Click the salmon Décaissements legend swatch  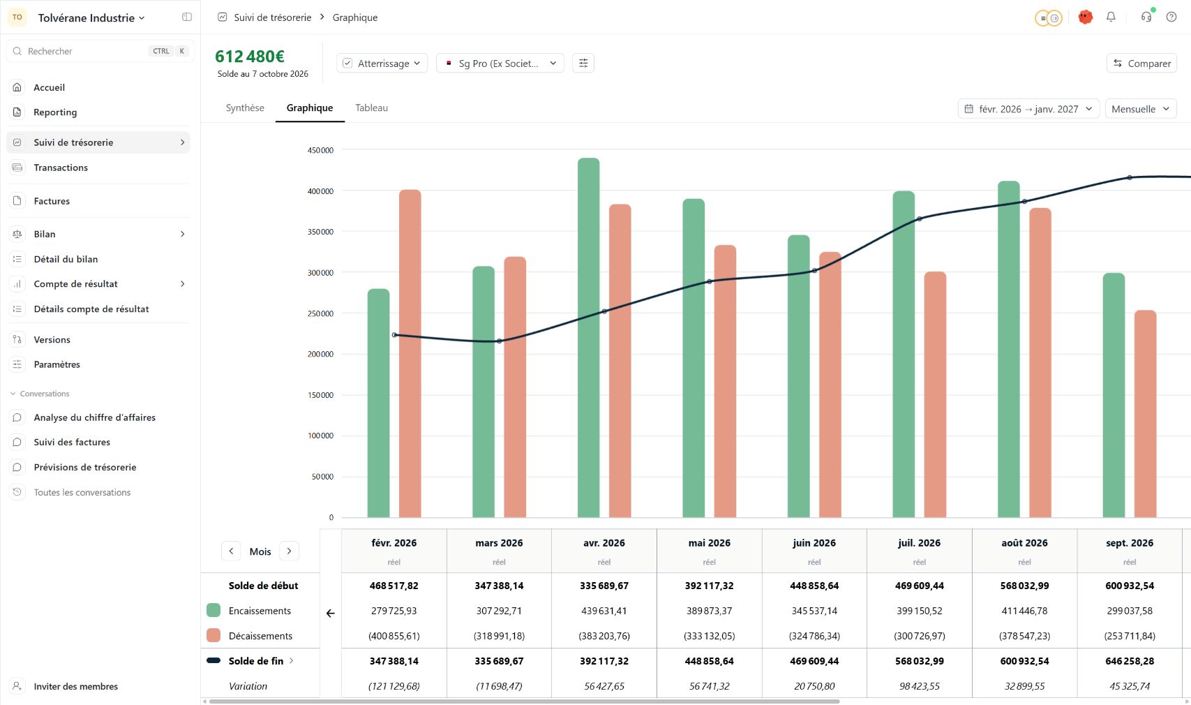click(x=214, y=636)
